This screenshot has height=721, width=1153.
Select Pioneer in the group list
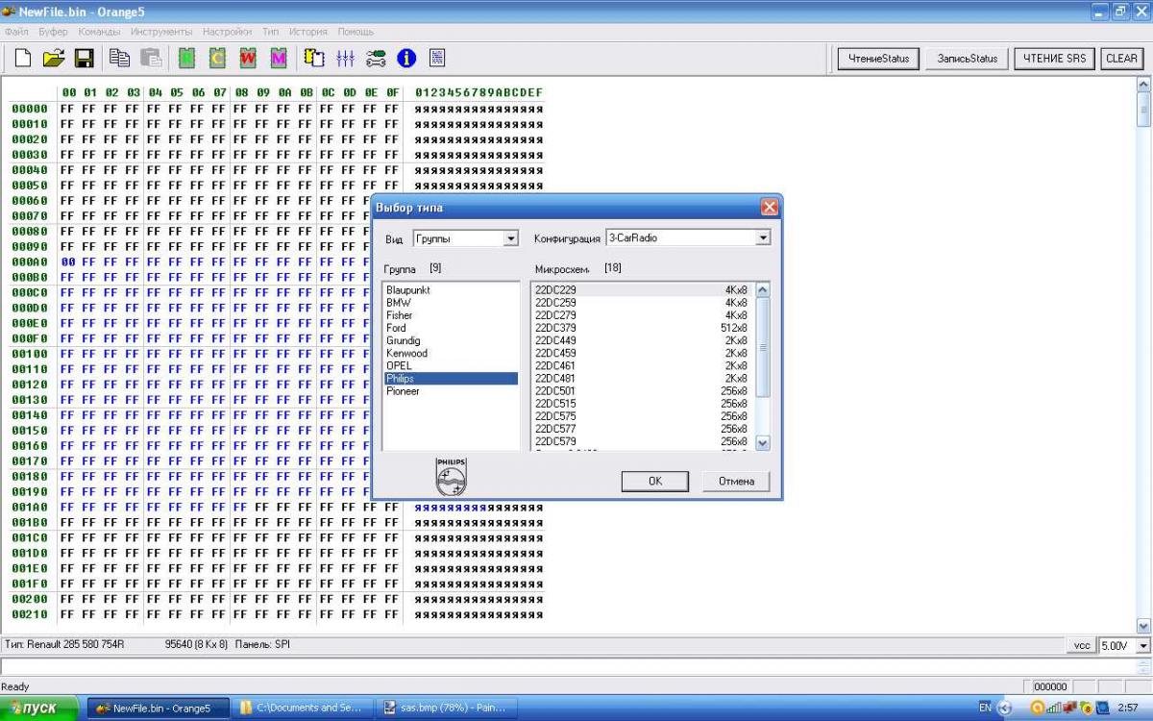coord(450,391)
